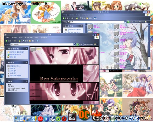
Task: Click Up folder icon in front window toolbar
Action: (x=20, y=41)
